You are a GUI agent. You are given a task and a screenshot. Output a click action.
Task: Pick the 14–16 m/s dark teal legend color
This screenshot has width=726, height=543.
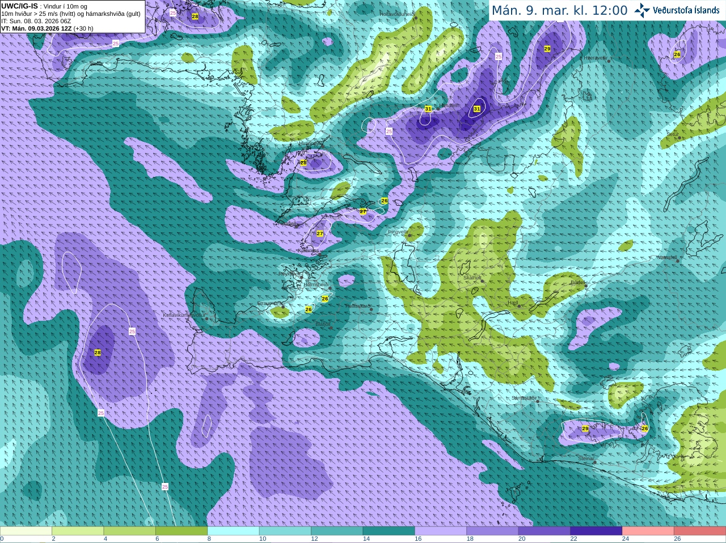coord(389,531)
